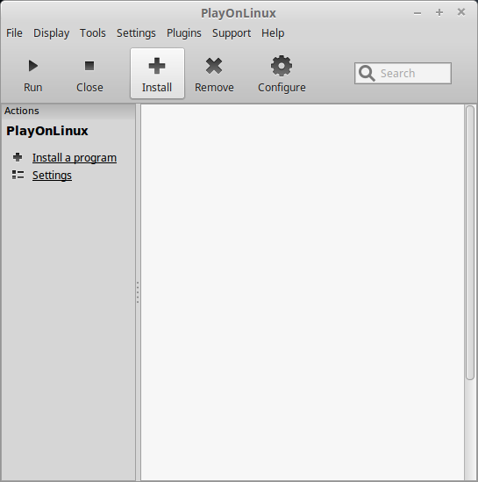The width and height of the screenshot is (478, 482).
Task: Click the vertical scrollbar of program list
Action: tap(470, 243)
